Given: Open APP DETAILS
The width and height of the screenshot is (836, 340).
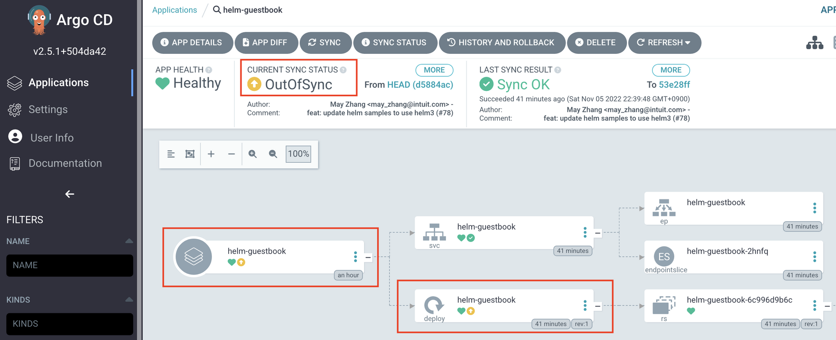Looking at the screenshot, I should 192,43.
